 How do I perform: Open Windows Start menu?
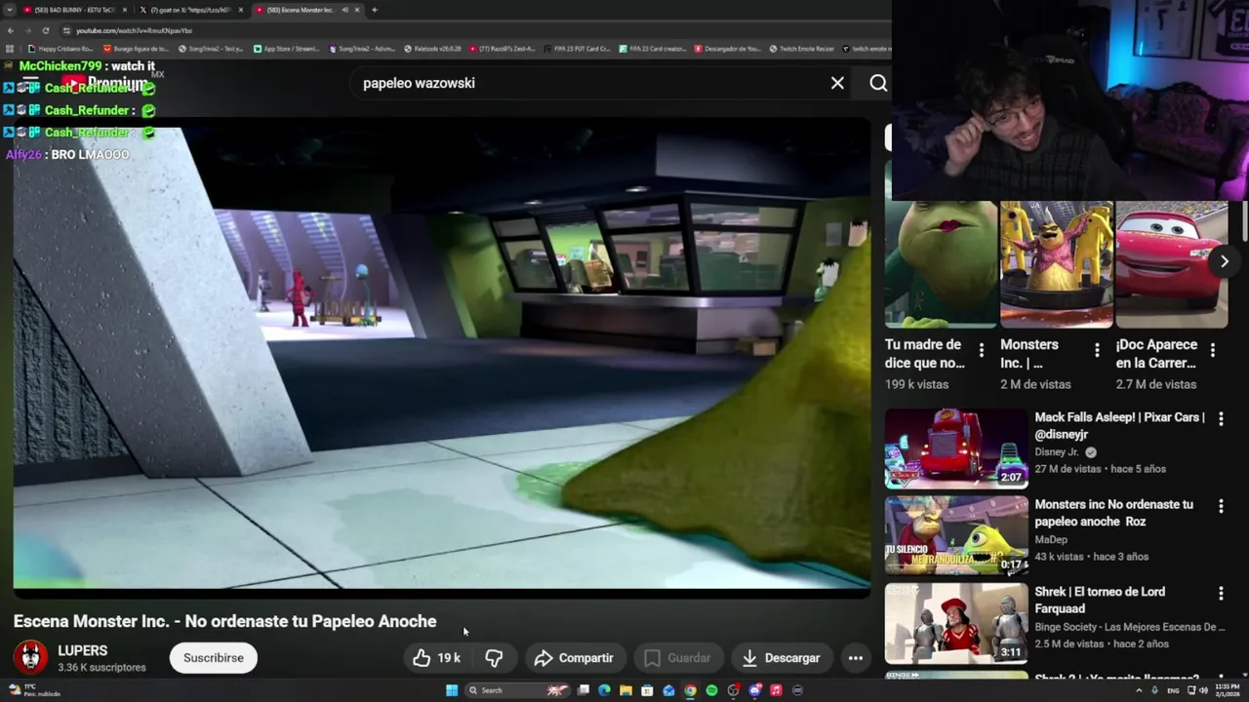[x=452, y=690]
